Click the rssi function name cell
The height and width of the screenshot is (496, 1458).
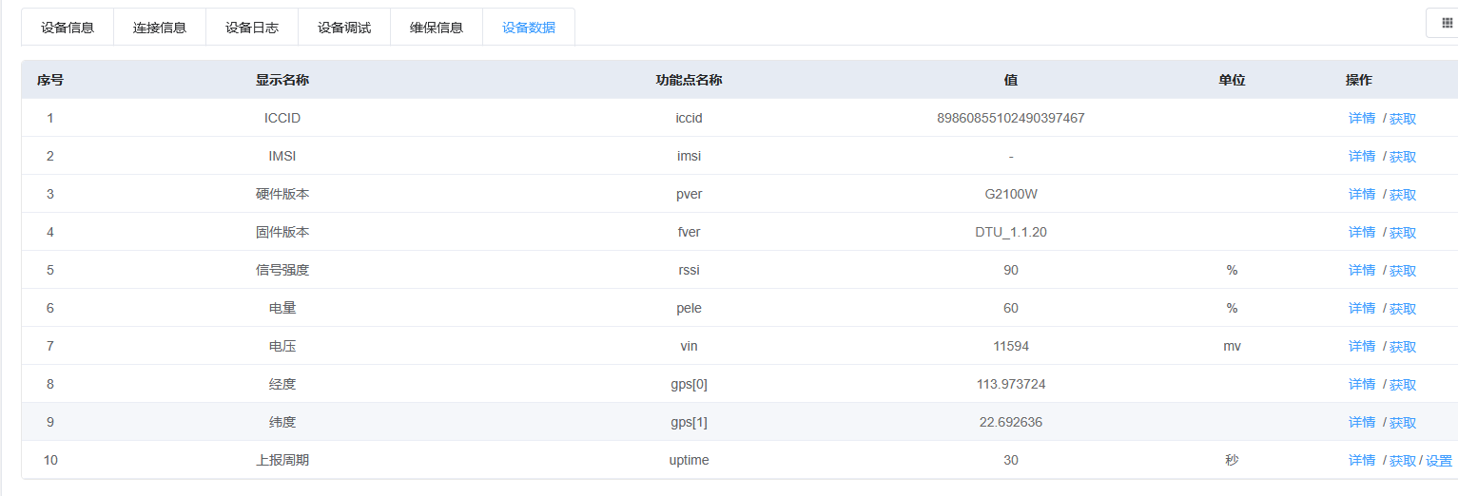(690, 270)
